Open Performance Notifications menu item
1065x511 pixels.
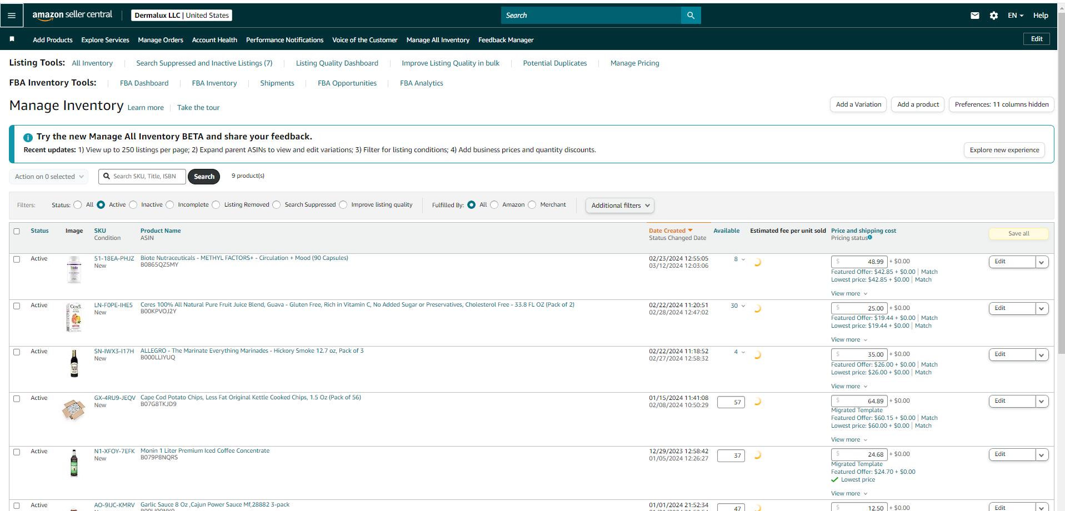point(284,40)
